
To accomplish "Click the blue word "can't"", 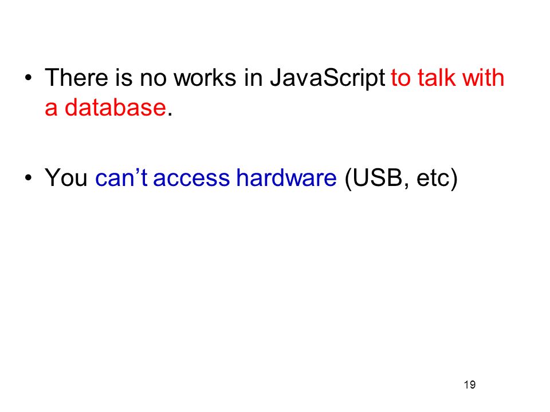I will pos(121,177).
